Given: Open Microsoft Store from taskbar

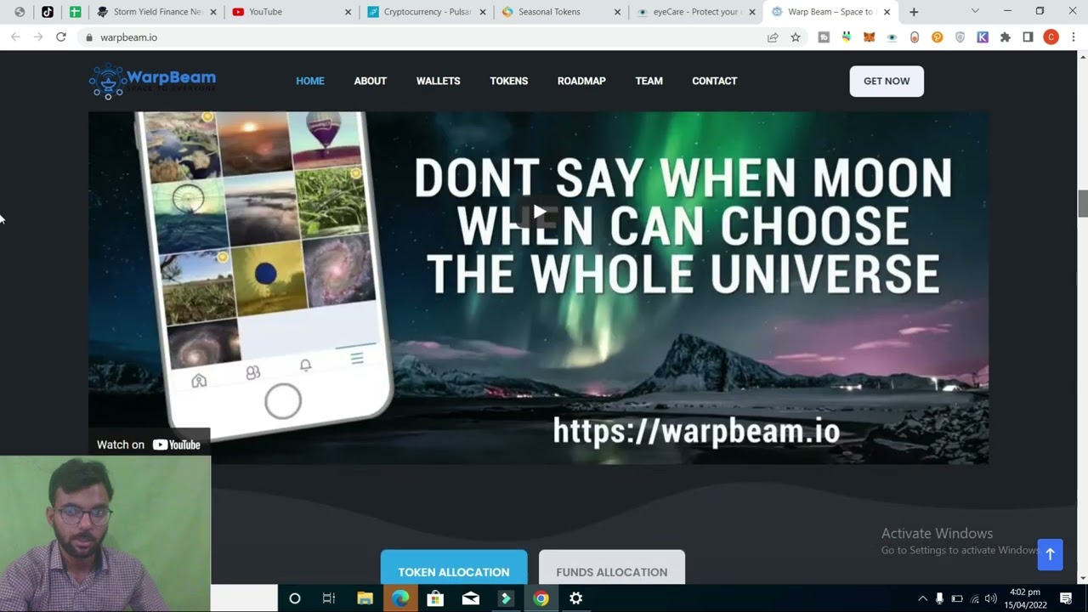Looking at the screenshot, I should pyautogui.click(x=435, y=598).
